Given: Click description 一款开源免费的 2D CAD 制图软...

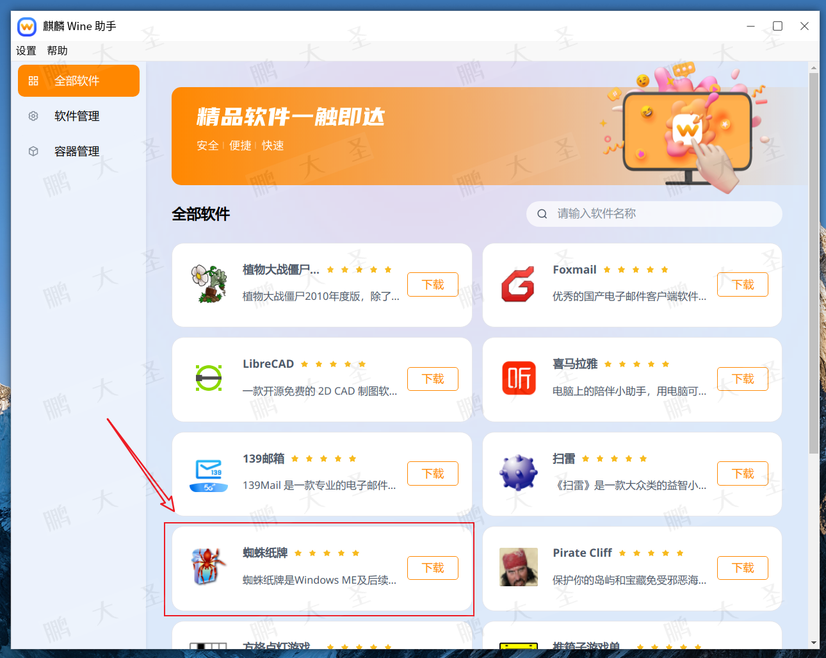Looking at the screenshot, I should [320, 391].
